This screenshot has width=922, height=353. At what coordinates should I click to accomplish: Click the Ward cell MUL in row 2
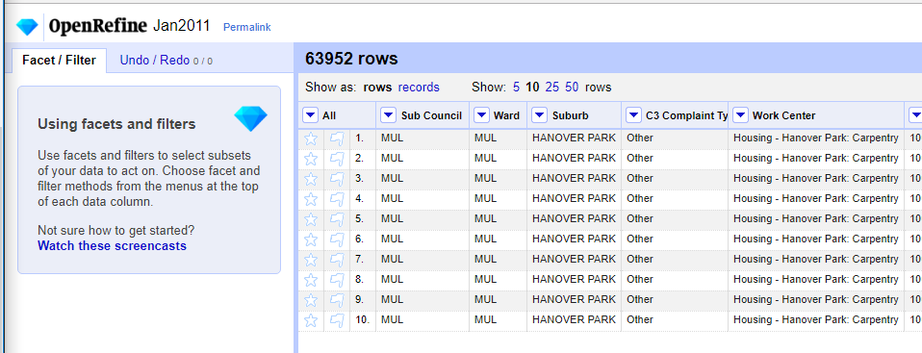click(x=498, y=159)
